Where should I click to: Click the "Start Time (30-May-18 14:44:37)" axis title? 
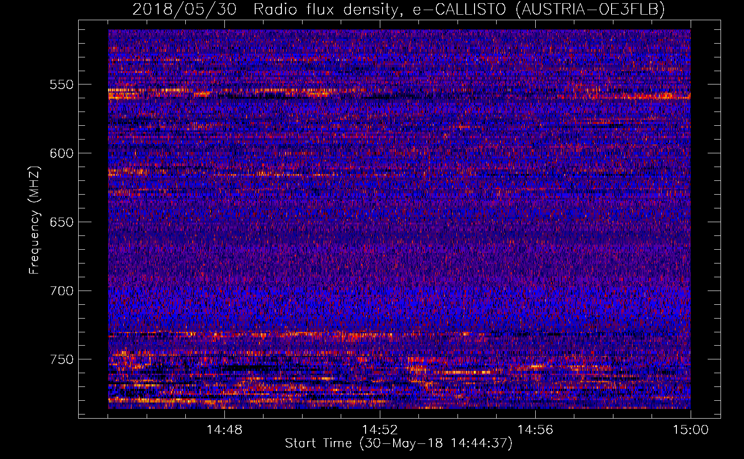[399, 444]
